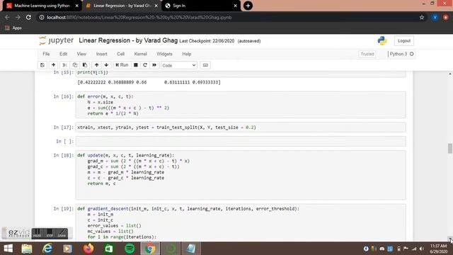The height and width of the screenshot is (255, 453).
Task: Click the Python 3 kernel indicator
Action: [x=401, y=54]
